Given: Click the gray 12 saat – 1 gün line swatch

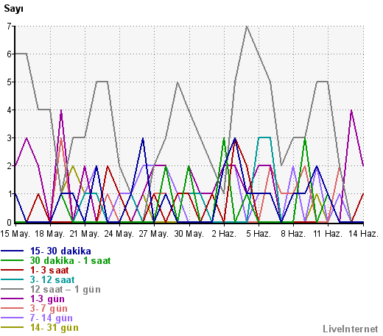Looking at the screenshot, I should pos(12,289).
